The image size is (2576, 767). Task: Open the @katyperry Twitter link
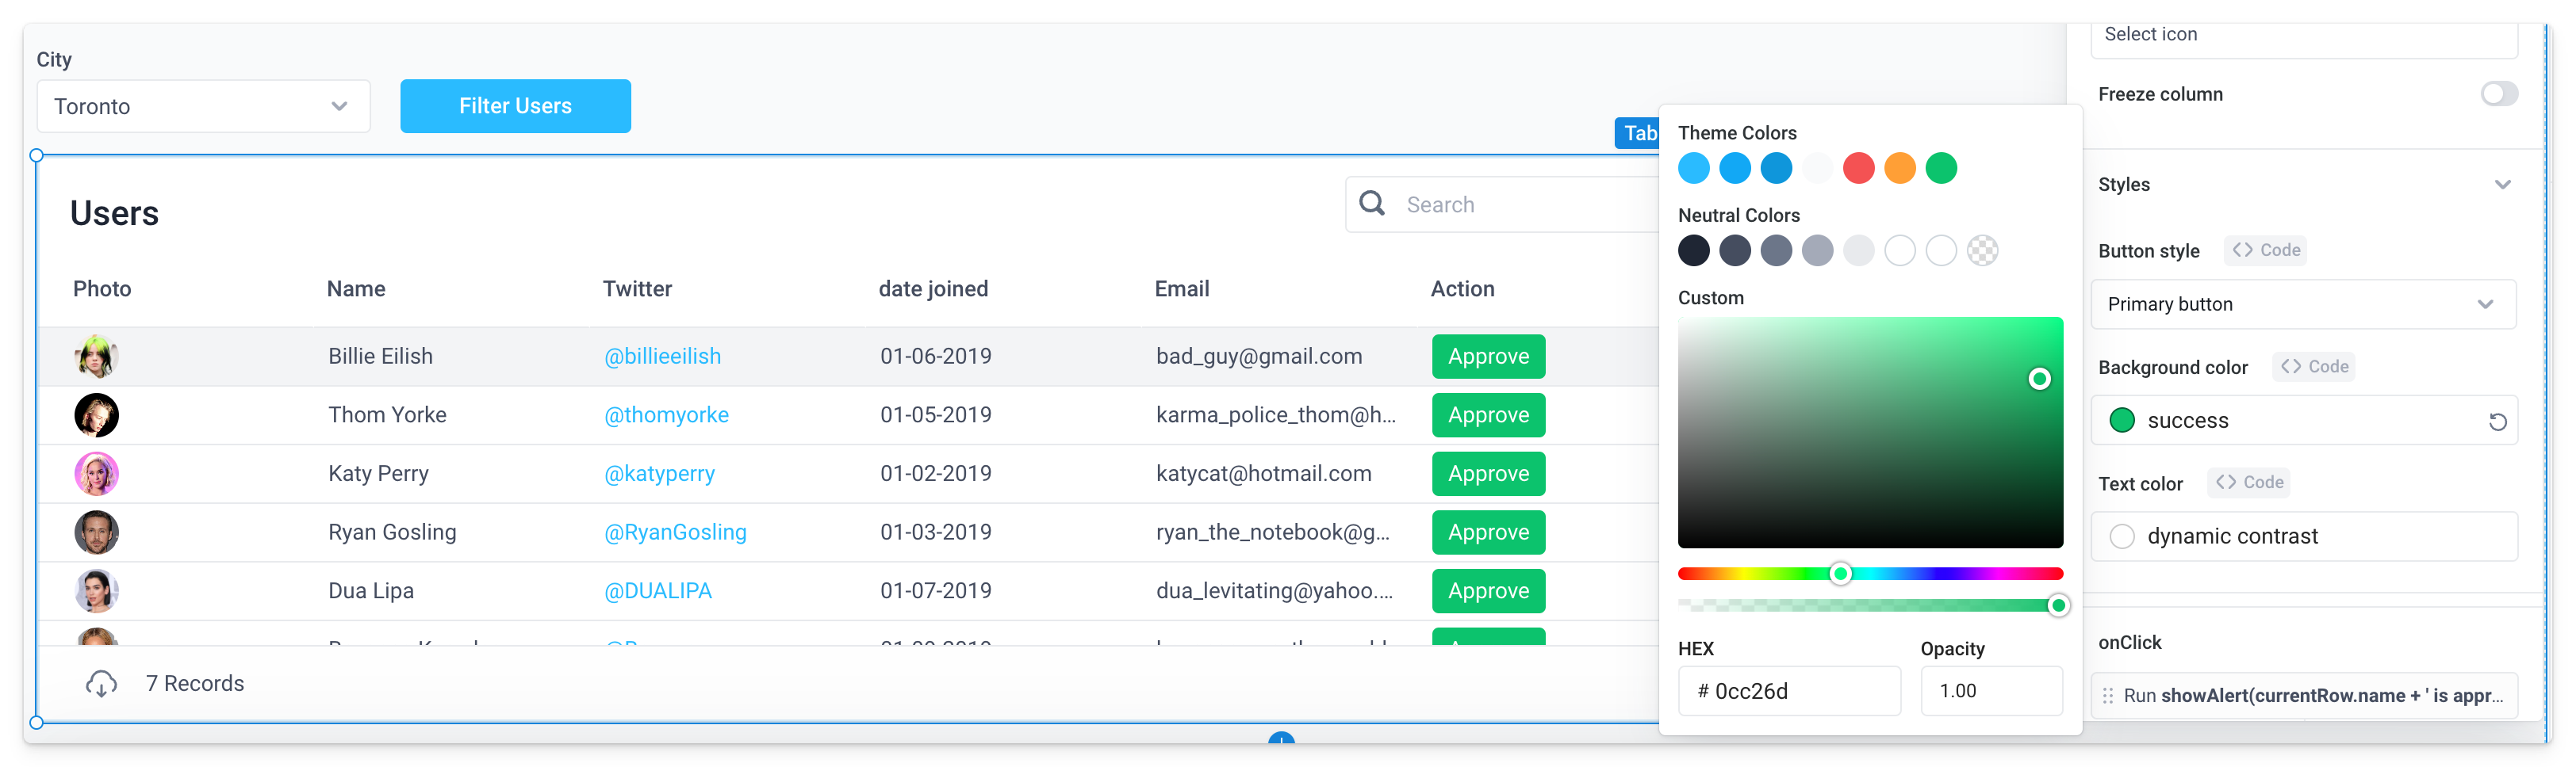pos(659,473)
